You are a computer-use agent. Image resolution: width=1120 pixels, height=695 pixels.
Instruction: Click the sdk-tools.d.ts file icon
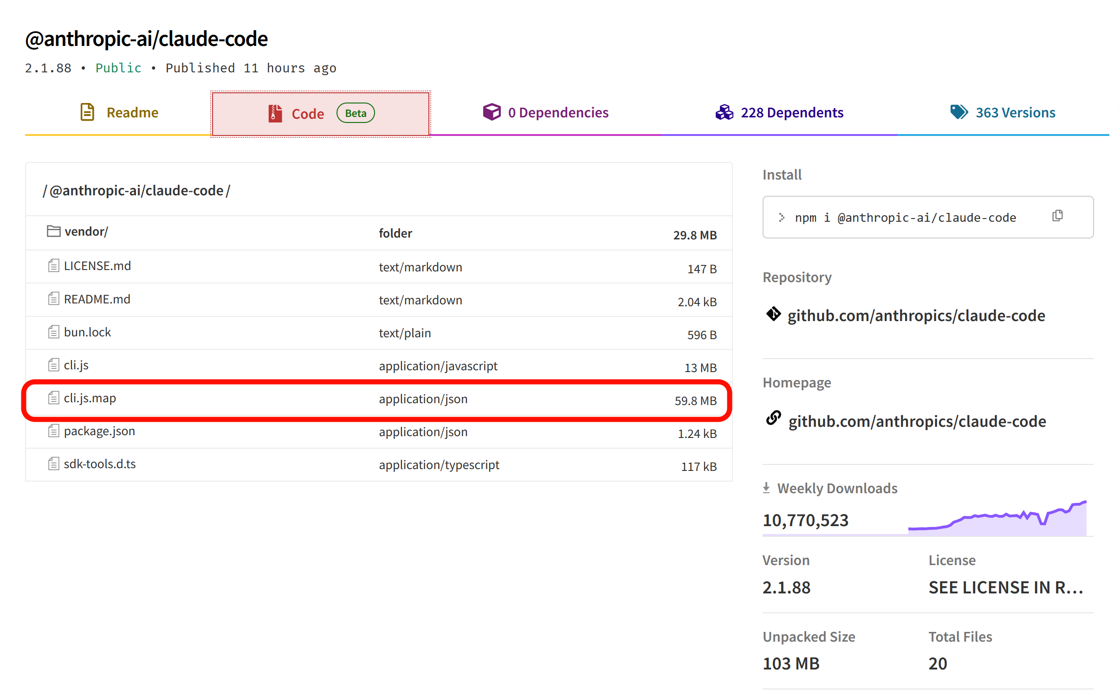point(53,464)
